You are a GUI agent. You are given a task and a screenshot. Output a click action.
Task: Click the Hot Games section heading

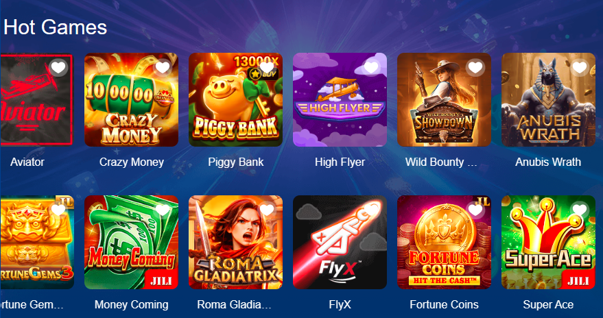pos(56,27)
